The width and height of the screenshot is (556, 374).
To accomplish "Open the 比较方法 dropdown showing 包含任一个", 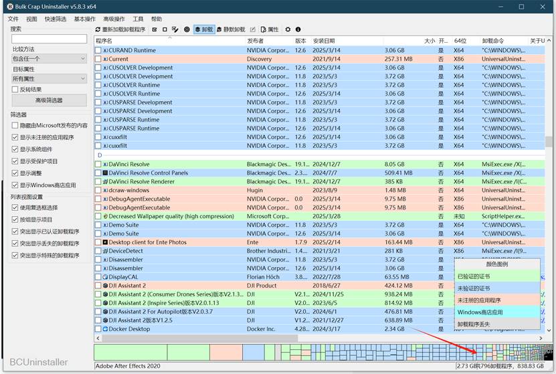I will point(50,58).
